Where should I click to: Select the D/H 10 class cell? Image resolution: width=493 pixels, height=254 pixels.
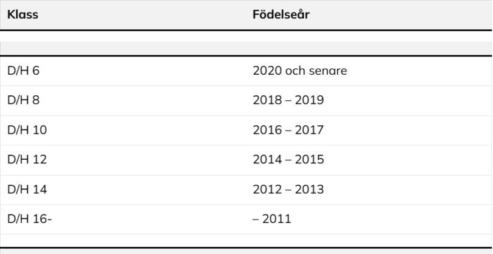24,129
